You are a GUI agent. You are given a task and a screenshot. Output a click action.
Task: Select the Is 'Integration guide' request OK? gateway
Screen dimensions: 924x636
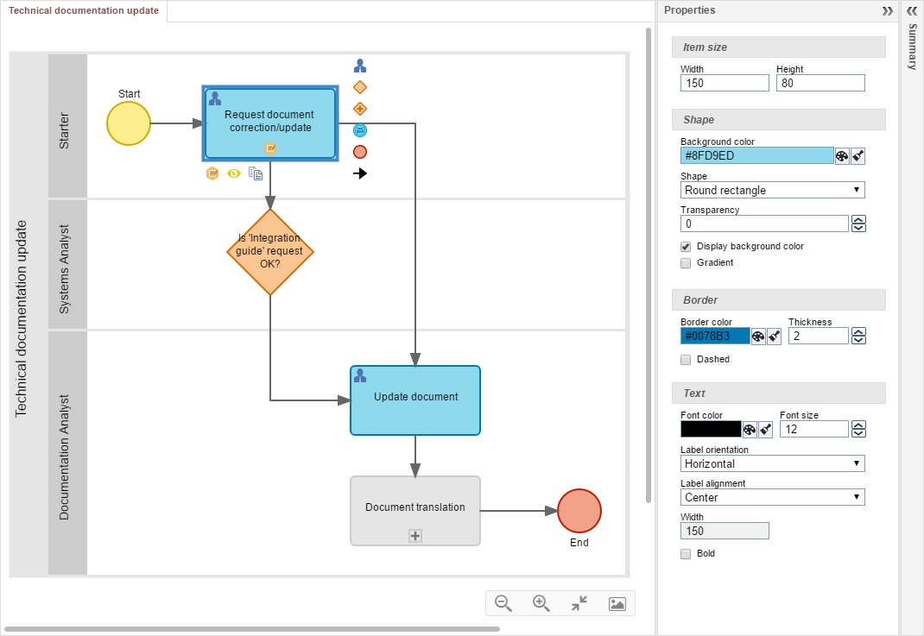[x=270, y=252]
